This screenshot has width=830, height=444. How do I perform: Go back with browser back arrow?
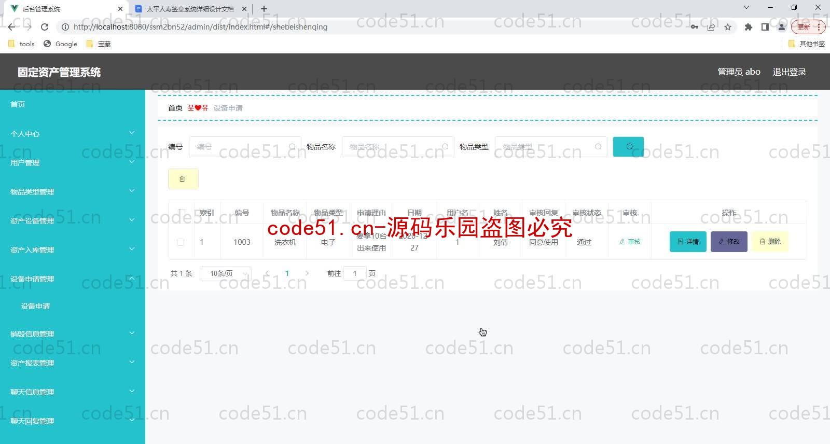click(x=11, y=27)
